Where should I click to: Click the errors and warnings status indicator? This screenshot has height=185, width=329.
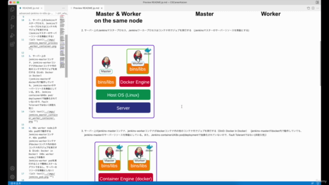[15, 183]
